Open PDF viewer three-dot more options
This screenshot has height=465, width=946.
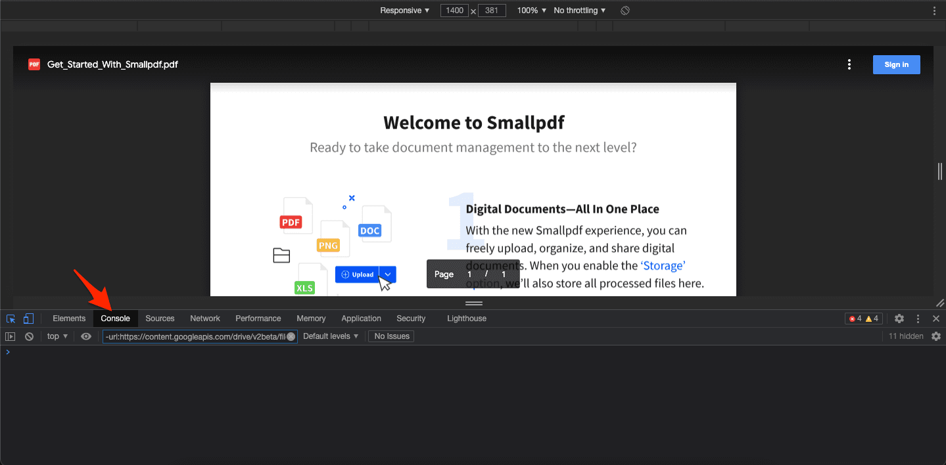pos(849,64)
